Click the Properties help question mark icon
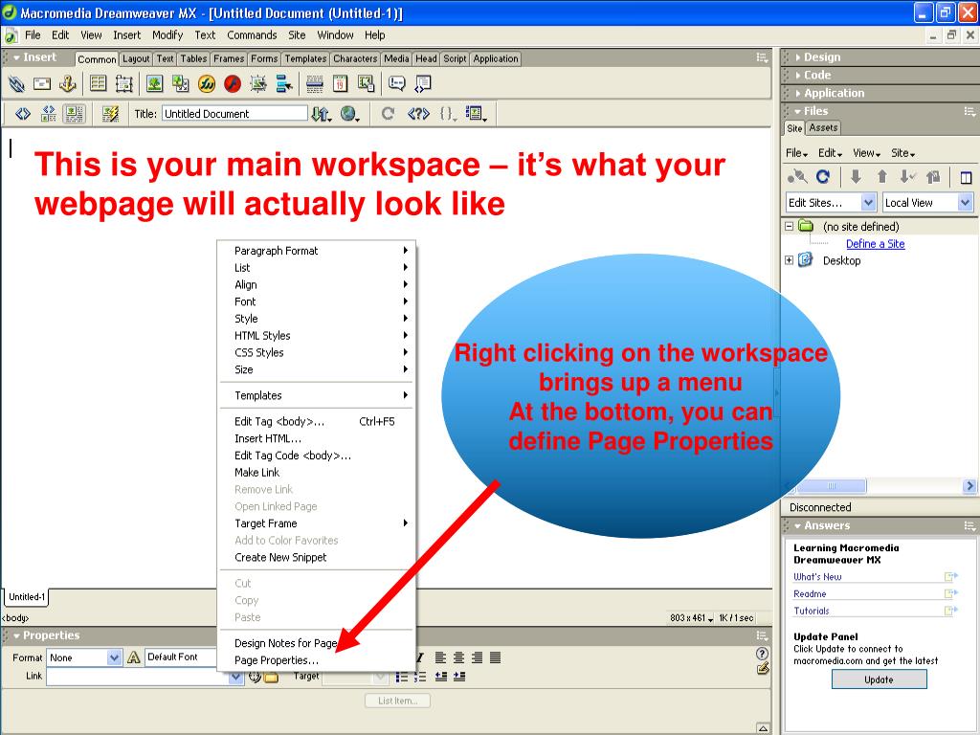The image size is (980, 735). pyautogui.click(x=762, y=653)
